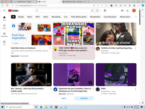Image resolution: width=145 pixels, height=109 pixels.
Task: Go to Home in the sidebar
Action: click(x=4, y=18)
